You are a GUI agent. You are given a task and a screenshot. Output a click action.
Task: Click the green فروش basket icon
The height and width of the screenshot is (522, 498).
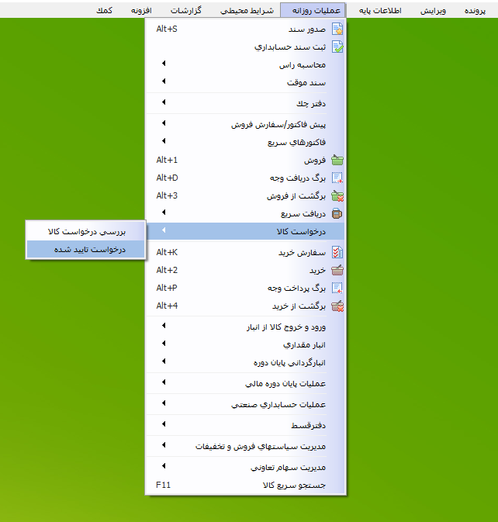[x=337, y=161]
